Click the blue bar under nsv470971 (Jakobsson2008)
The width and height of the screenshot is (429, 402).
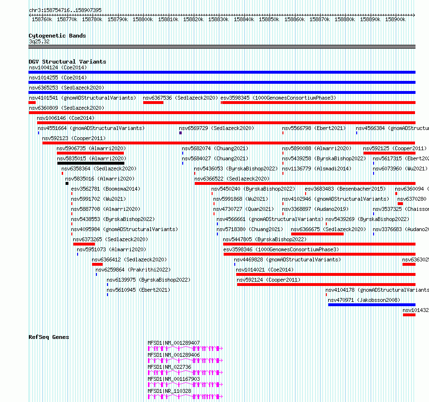372,305
